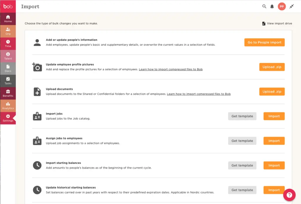Go to Home in sidebar
The image size is (301, 204).
tap(8, 19)
